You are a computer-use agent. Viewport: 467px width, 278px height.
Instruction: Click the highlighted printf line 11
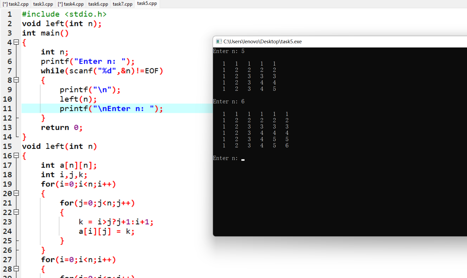[x=111, y=109]
